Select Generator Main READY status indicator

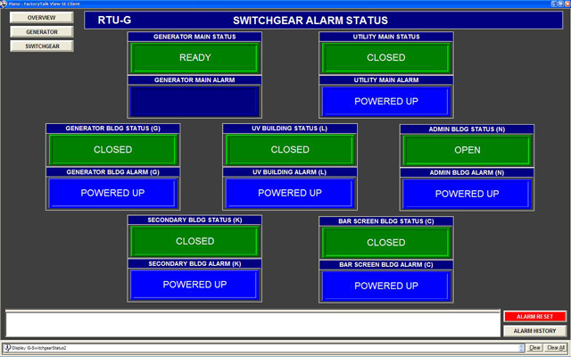click(195, 57)
